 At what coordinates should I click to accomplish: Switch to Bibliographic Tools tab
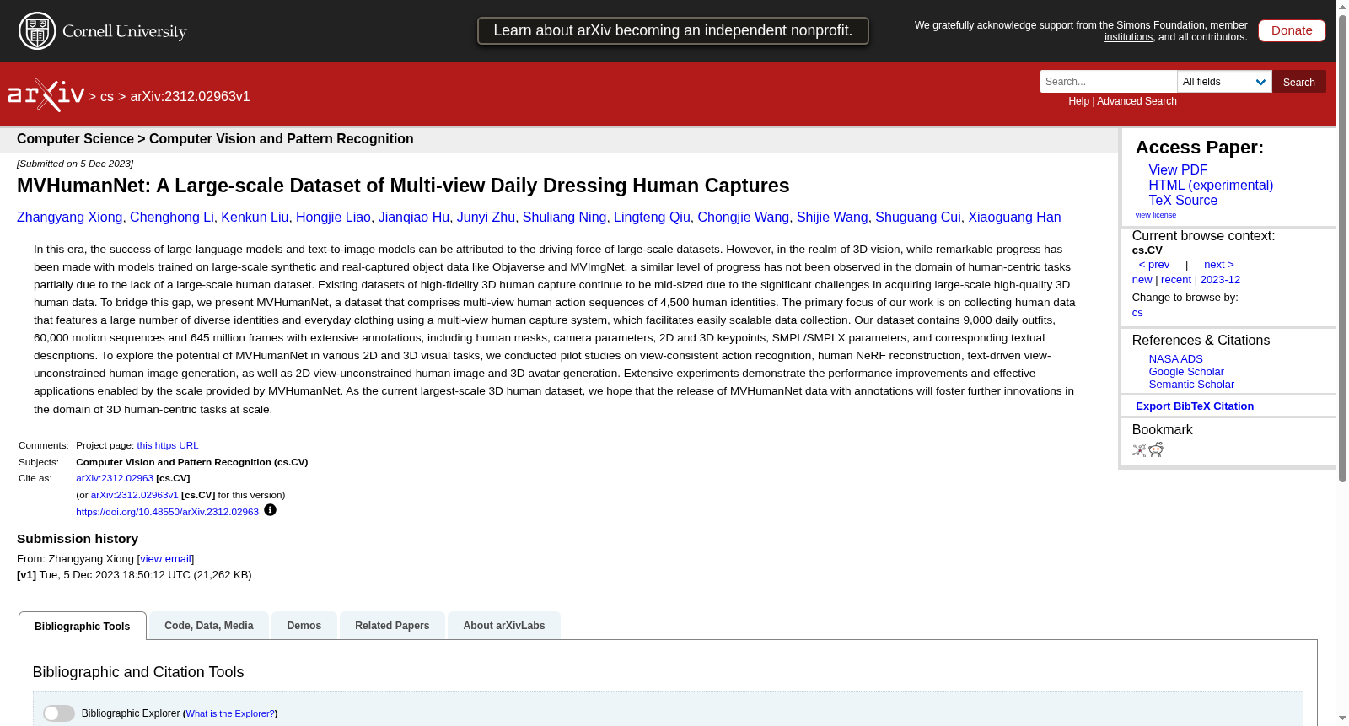click(x=83, y=627)
